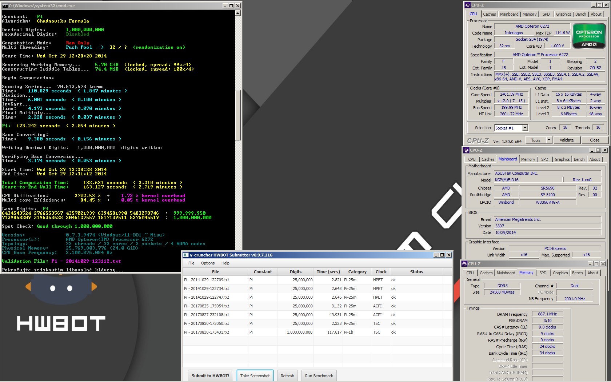Sort by Time (secs) column header
The image size is (611, 382).
[328, 272]
